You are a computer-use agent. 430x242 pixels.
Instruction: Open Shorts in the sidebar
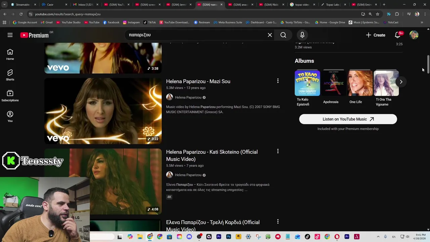(10, 75)
